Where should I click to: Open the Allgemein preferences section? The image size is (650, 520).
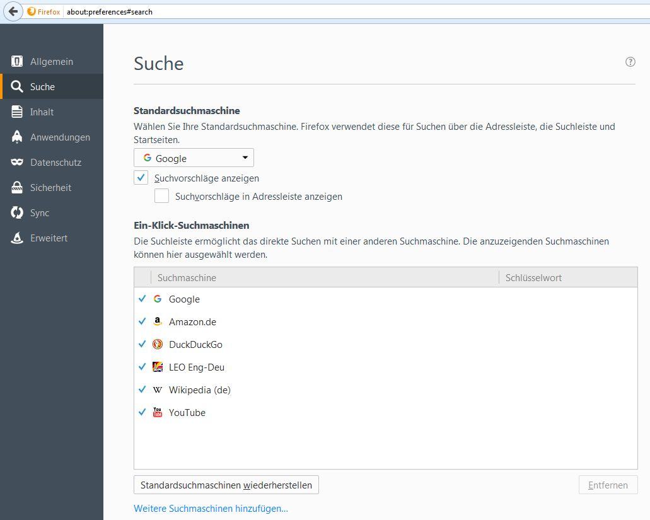click(52, 61)
